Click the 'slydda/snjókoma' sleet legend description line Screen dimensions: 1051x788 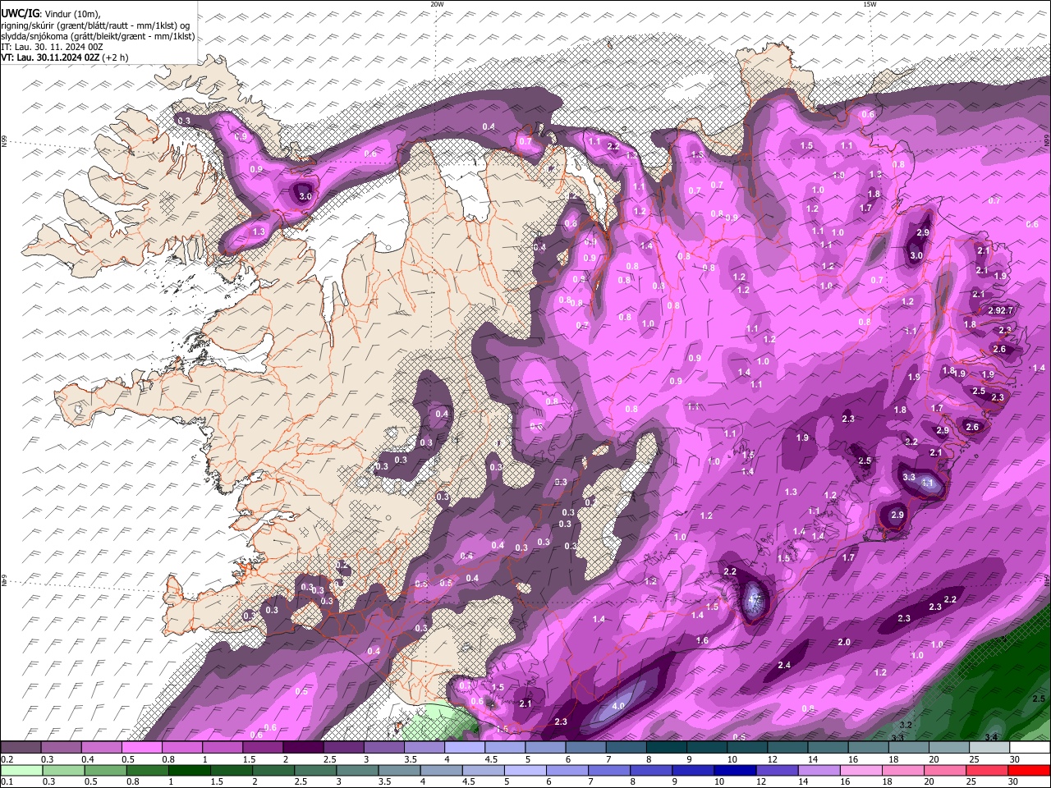[x=98, y=36]
